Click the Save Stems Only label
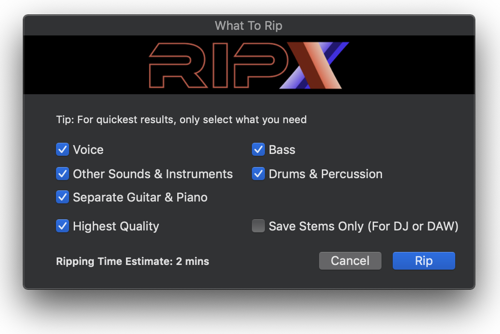 tap(363, 226)
